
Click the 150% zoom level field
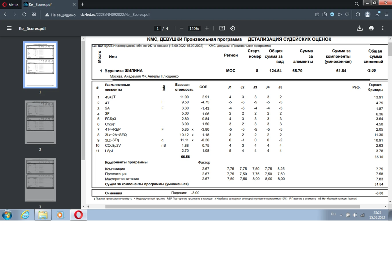(194, 28)
